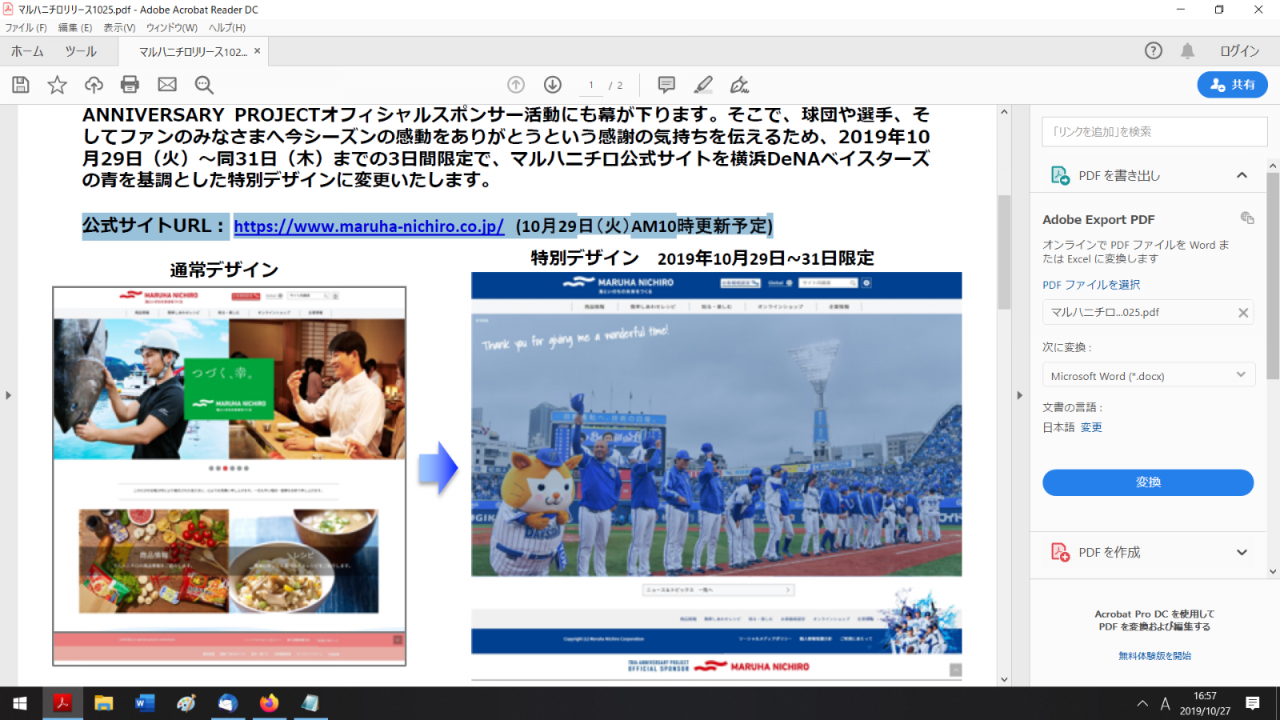The height and width of the screenshot is (720, 1280).
Task: Click the tools pane scrollbar thumb
Action: point(1273,276)
